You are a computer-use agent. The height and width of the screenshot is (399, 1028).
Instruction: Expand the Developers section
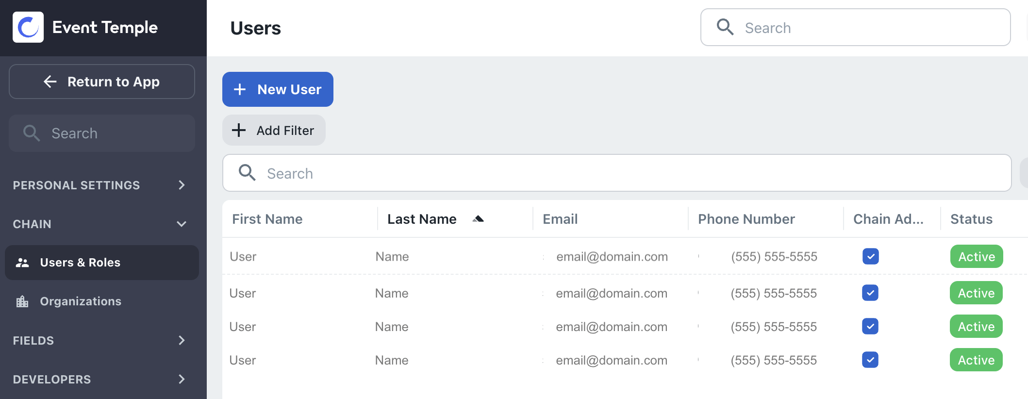pyautogui.click(x=182, y=379)
